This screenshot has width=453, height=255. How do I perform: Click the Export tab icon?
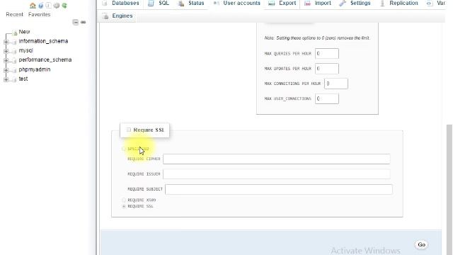pos(272,3)
